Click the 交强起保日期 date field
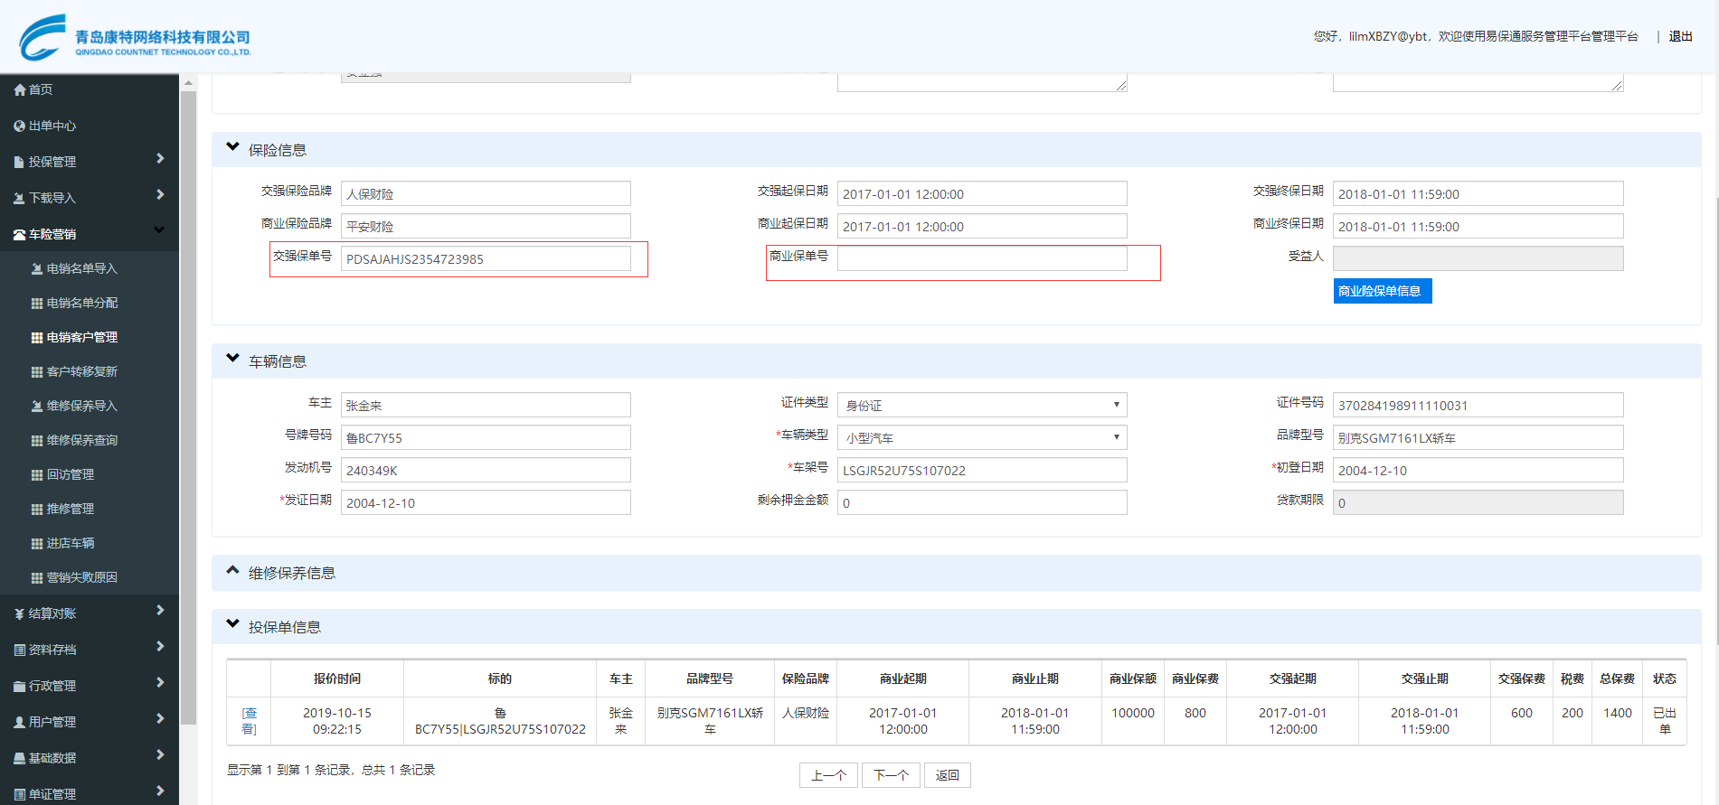The height and width of the screenshot is (805, 1719). point(982,193)
